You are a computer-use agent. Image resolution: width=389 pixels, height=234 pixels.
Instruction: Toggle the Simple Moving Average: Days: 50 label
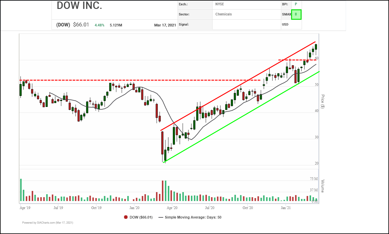193,217
